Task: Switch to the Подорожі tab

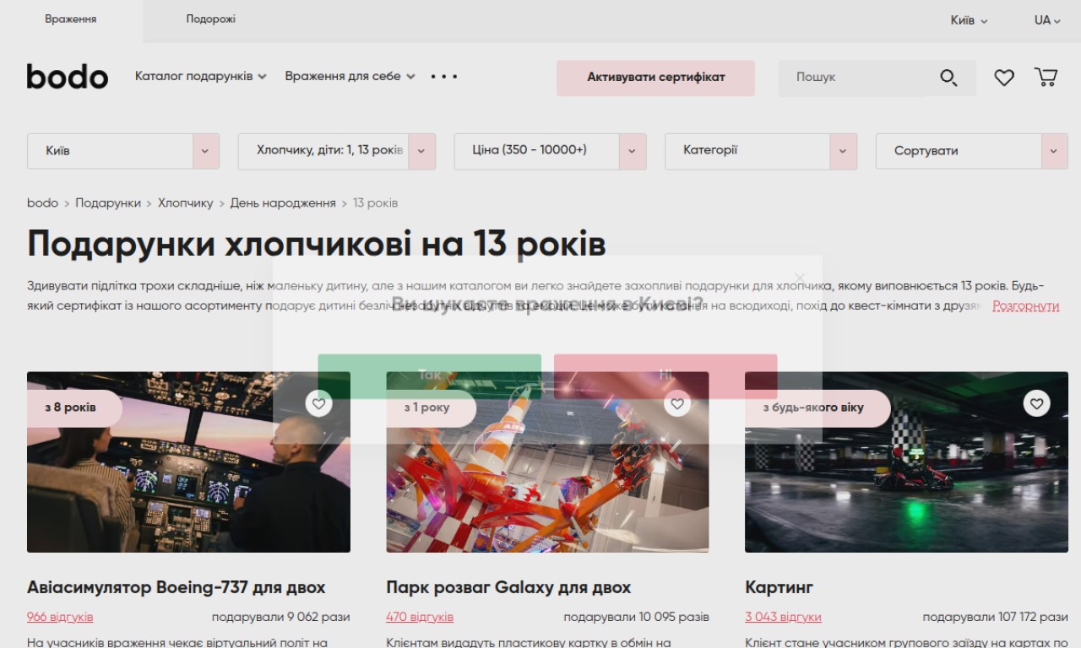Action: click(211, 19)
